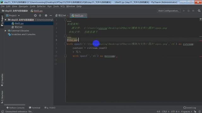Toggle the Structure side tool window

2,97
